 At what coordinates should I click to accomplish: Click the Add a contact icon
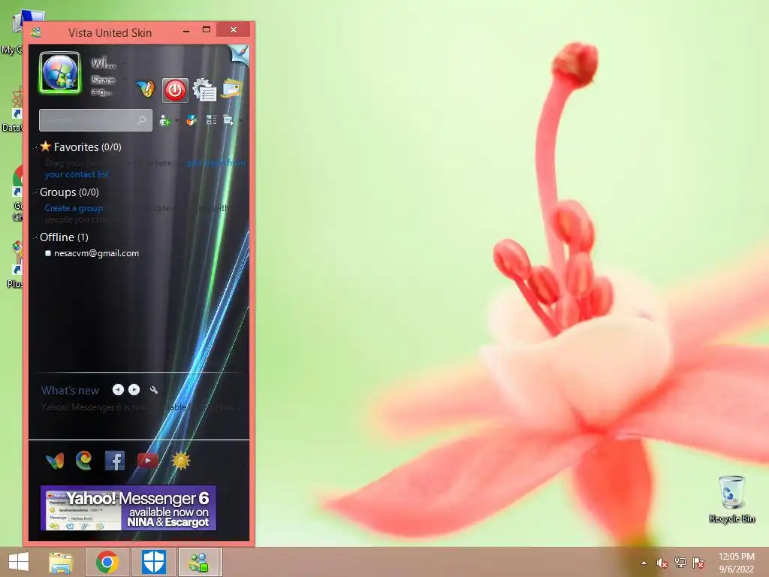tap(164, 121)
